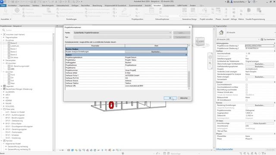Click the Dynamo Player ribbon icon
This screenshot has width=276, height=155.
(x=259, y=10)
